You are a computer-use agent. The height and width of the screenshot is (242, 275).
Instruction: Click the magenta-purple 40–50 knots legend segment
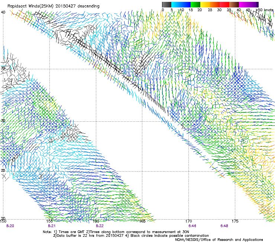coord(249,4)
